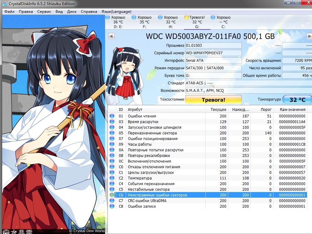Go to the previous disk with left arrow
Viewport: 312px width, 234px height.
pyautogui.click(x=111, y=36)
